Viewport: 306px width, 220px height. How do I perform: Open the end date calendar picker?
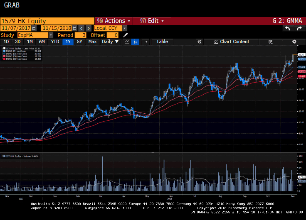tap(74, 28)
